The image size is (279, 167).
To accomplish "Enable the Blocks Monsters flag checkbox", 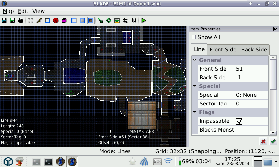I will pyautogui.click(x=239, y=130).
